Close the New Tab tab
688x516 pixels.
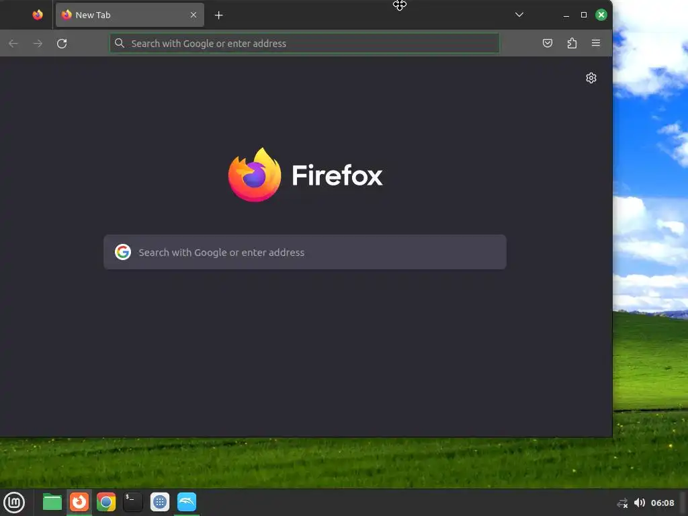[x=193, y=15]
